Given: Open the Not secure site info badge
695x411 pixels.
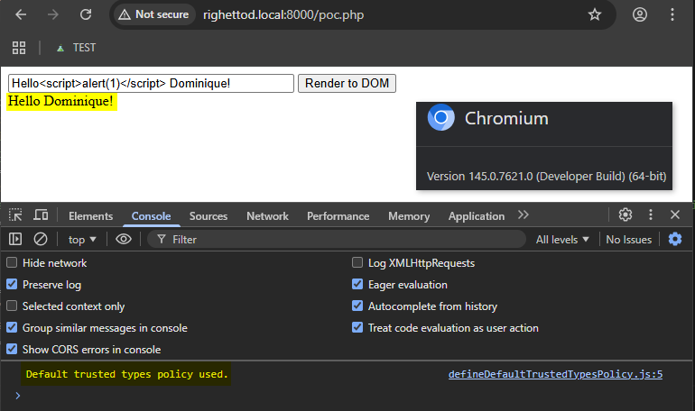Looking at the screenshot, I should (154, 14).
